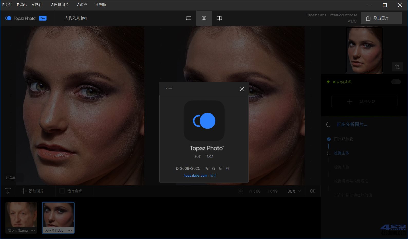Close the About dialog
408x239 pixels.
point(242,89)
